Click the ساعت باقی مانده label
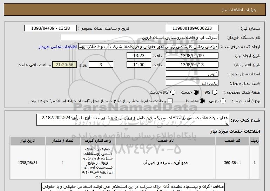The image size is (270, 191). (35, 65)
